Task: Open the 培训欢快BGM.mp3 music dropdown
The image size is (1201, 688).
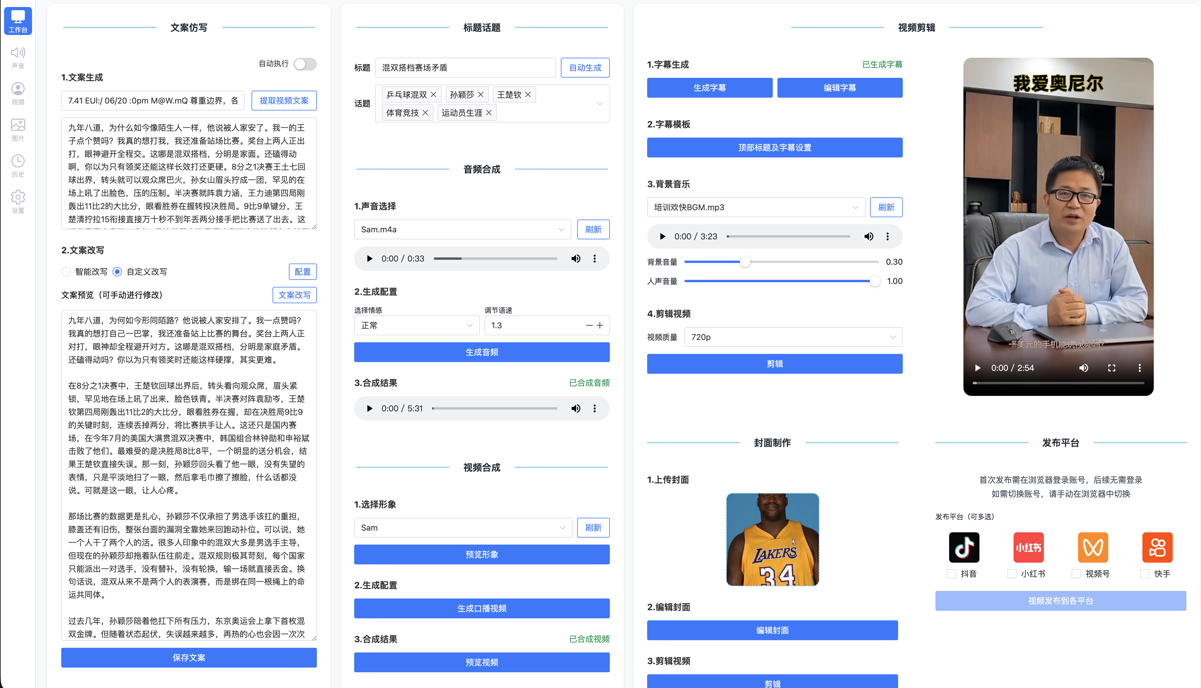Action: click(756, 208)
